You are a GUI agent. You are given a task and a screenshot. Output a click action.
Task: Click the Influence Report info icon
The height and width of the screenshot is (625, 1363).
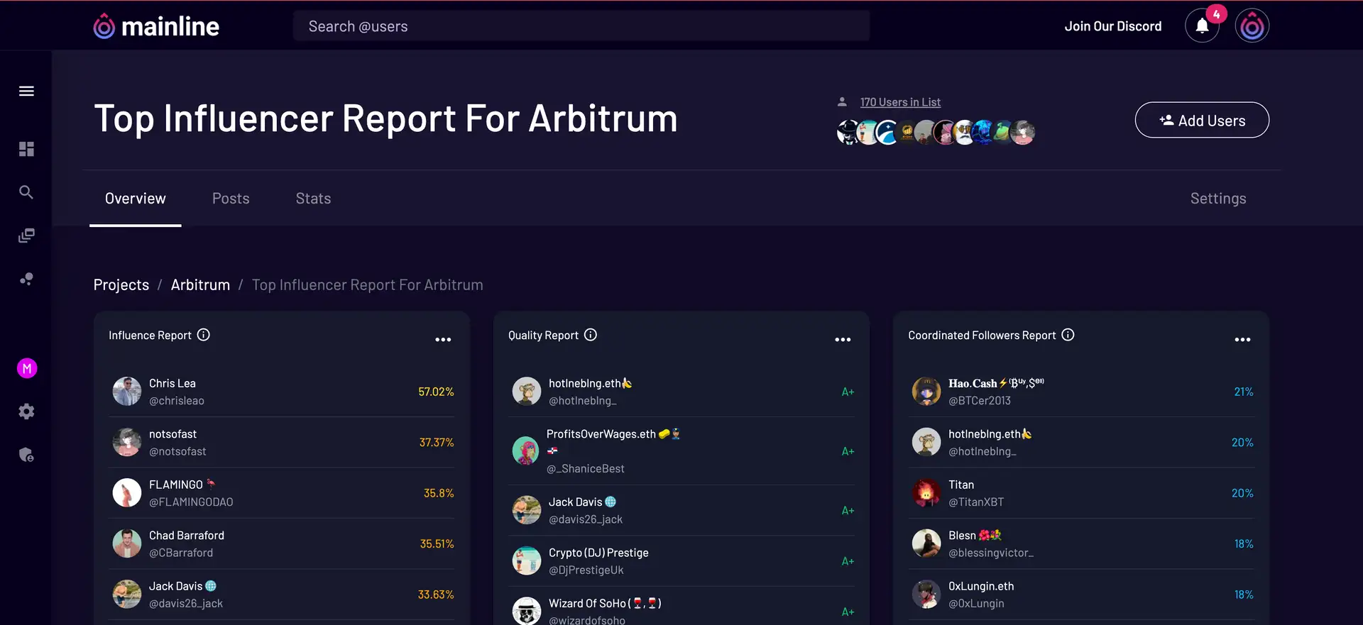click(x=204, y=335)
